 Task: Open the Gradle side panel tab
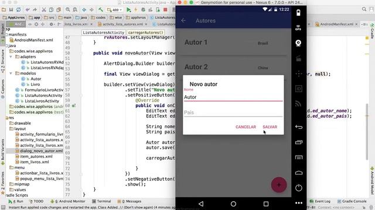pos(373,31)
